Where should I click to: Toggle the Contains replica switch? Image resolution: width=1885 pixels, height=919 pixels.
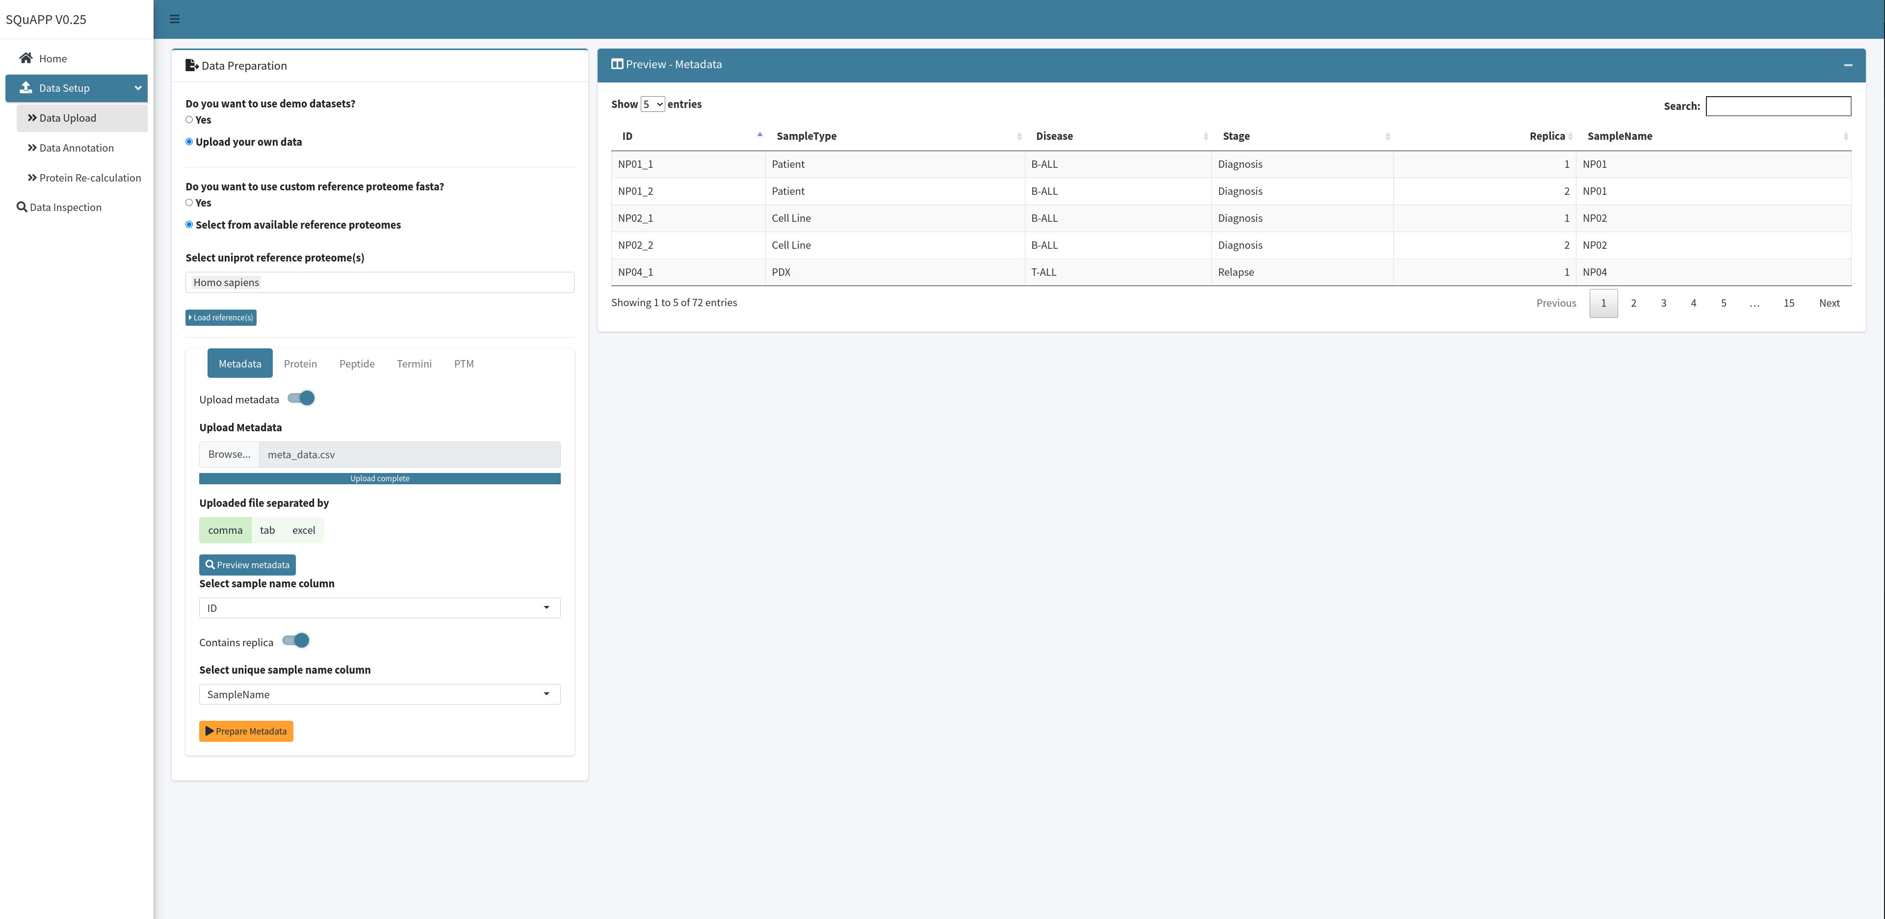pos(296,641)
